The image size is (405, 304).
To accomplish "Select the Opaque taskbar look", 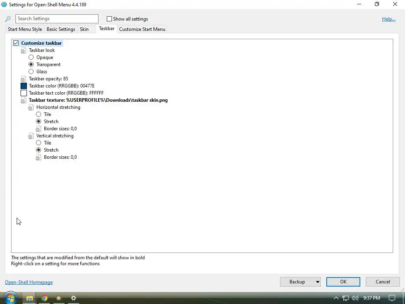I will coord(31,57).
